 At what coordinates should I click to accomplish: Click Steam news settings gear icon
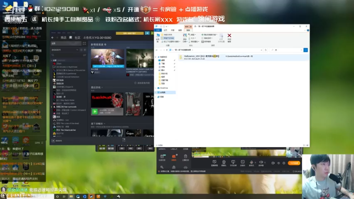(106, 44)
